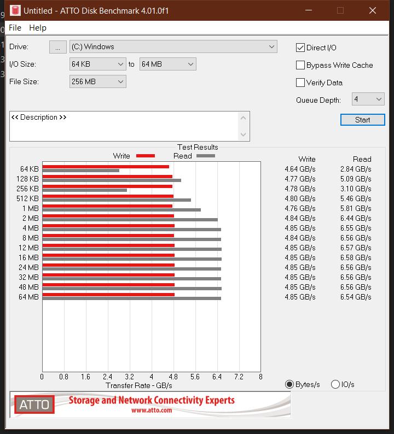
Task: Click the Description scroll up arrow
Action: coord(244,118)
